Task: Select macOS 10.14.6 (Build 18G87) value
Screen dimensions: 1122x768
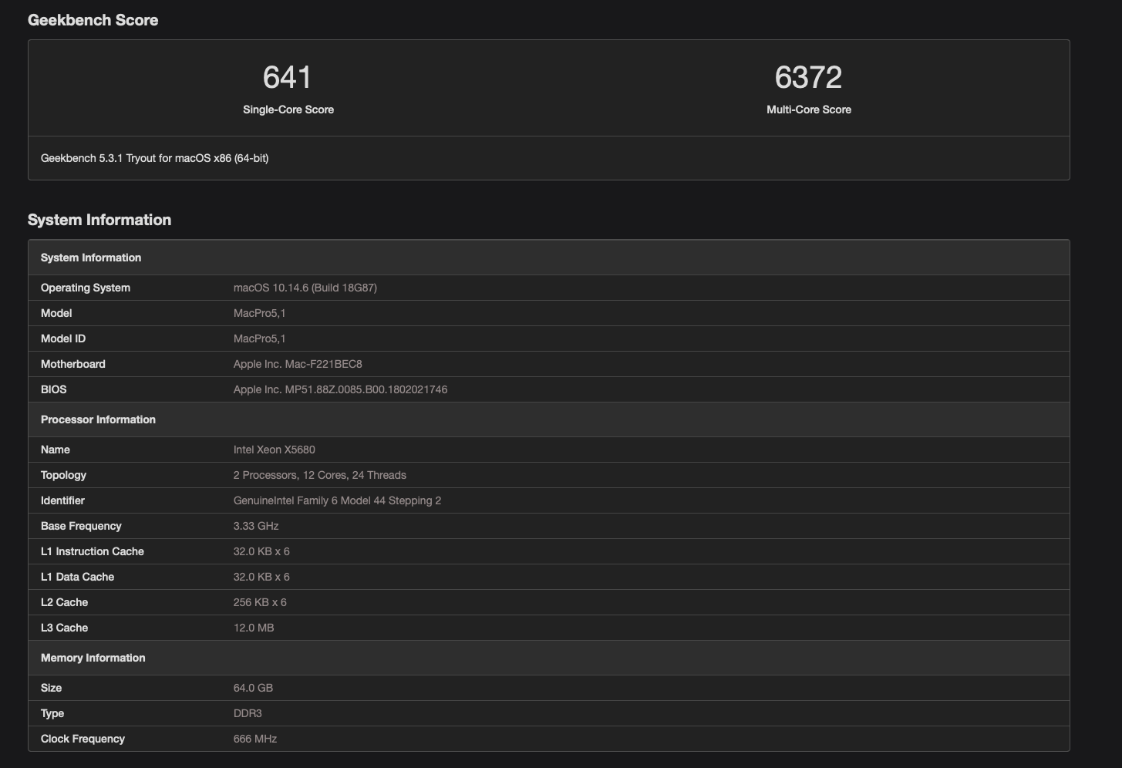Action: (305, 288)
